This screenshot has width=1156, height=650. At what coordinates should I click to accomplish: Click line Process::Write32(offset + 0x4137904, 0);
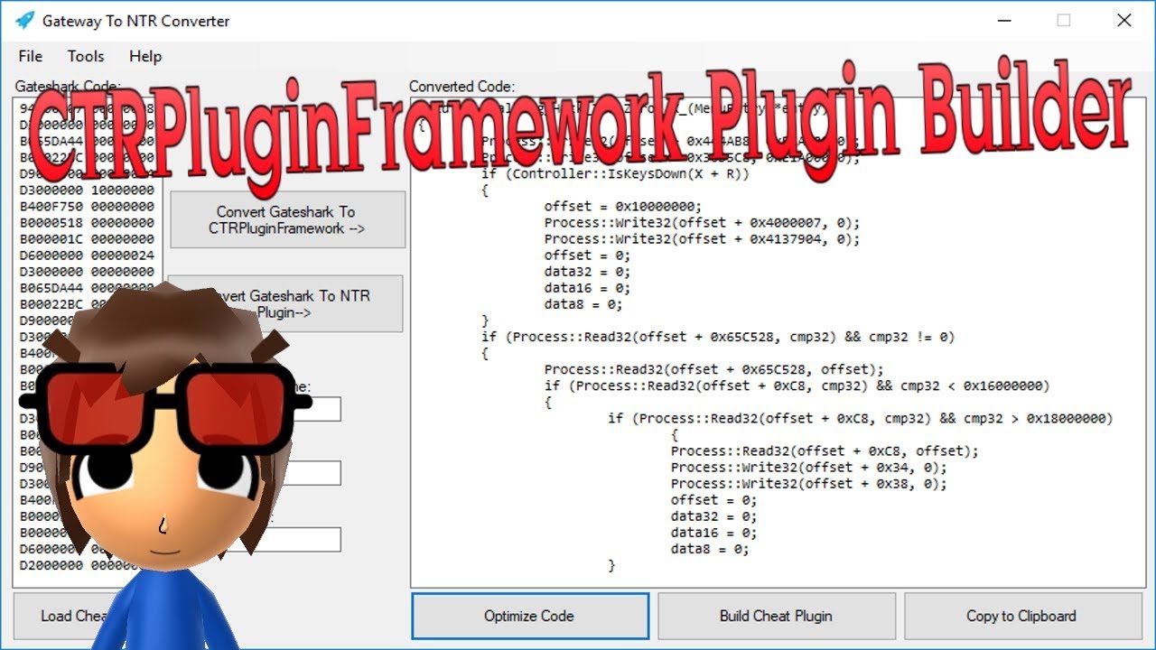point(702,239)
